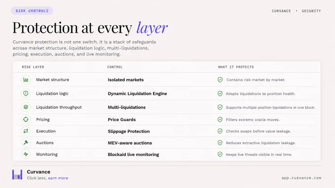Select the Price Guards cell
The height and width of the screenshot is (188, 335).
pos(122,120)
